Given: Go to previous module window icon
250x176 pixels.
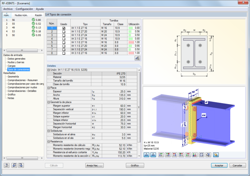Looking at the screenshot, I should point(14,165).
